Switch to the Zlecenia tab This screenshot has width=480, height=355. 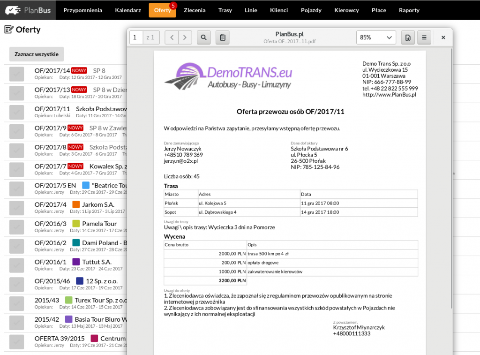195,10
